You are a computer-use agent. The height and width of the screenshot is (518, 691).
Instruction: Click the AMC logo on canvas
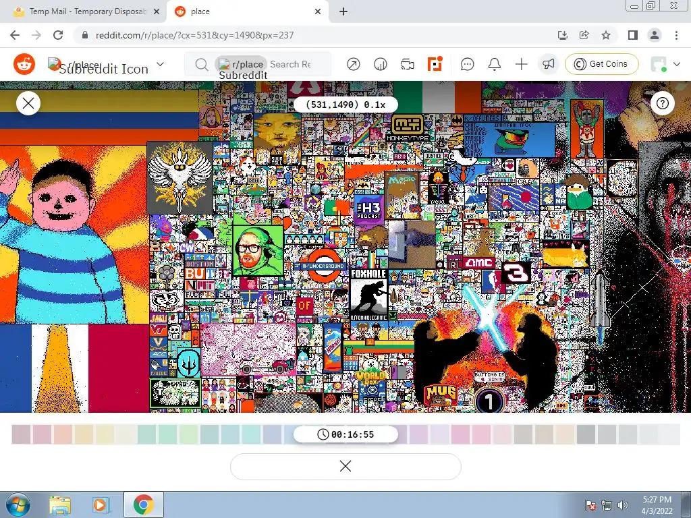click(x=480, y=263)
